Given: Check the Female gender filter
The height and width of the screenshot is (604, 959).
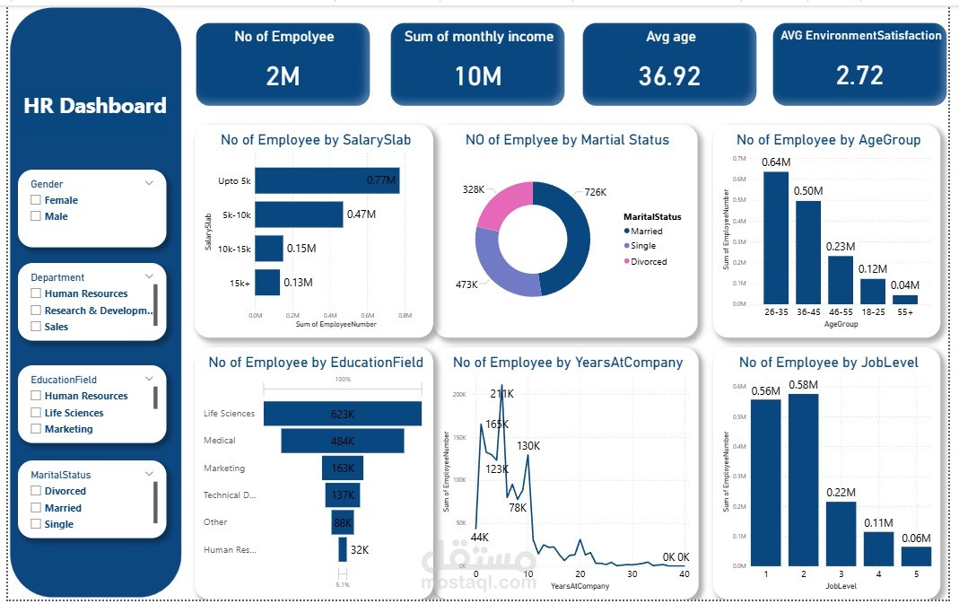Looking at the screenshot, I should (35, 199).
